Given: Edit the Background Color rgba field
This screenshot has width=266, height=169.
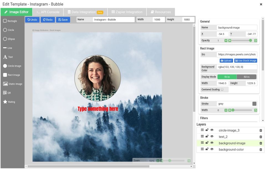Looking at the screenshot, I should [237, 67].
